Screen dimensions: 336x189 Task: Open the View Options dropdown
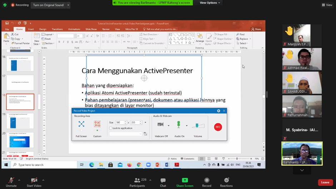(210, 3)
